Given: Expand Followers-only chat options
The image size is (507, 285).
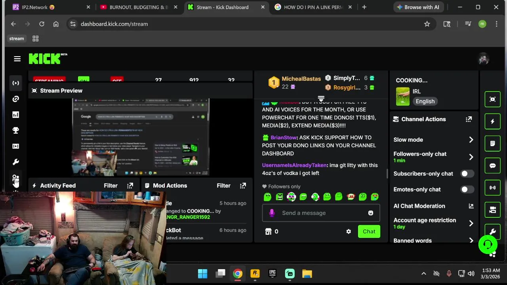Looking at the screenshot, I should tap(471, 157).
